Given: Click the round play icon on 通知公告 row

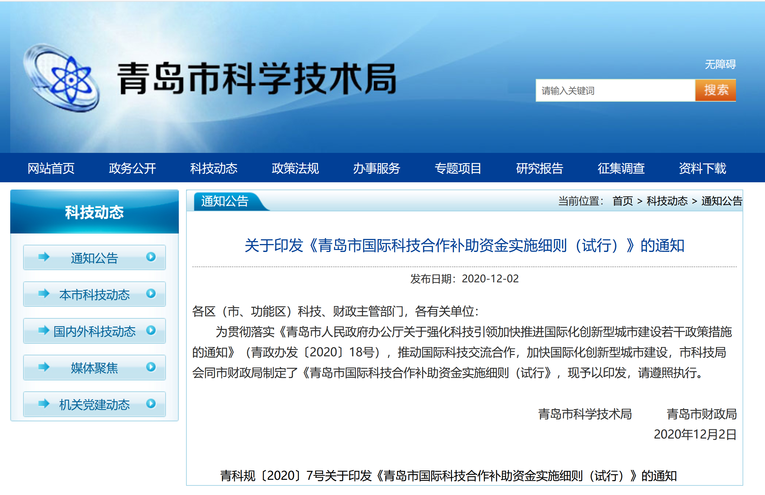Looking at the screenshot, I should (151, 257).
